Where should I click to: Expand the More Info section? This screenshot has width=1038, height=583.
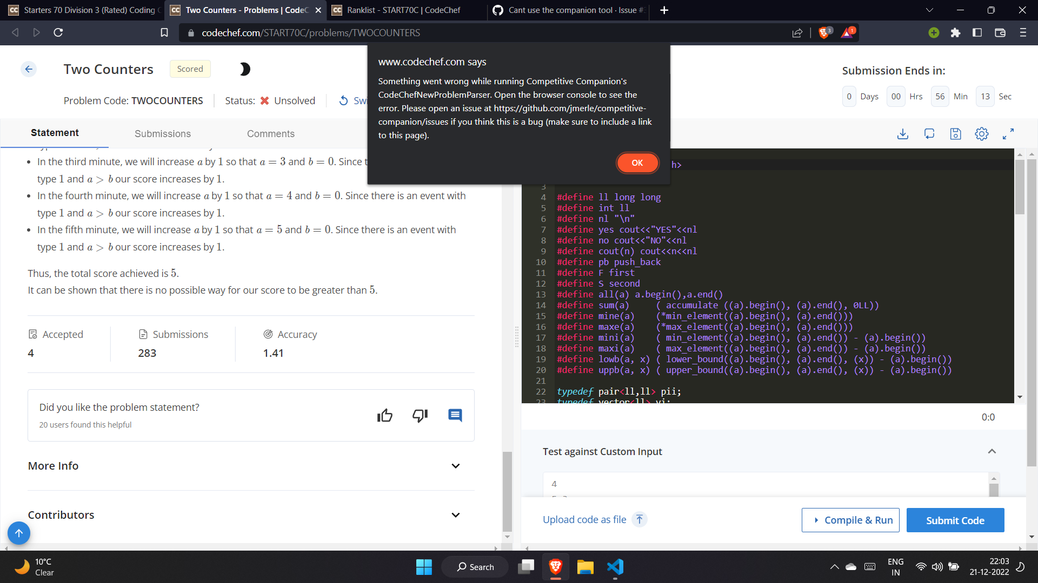point(455,465)
